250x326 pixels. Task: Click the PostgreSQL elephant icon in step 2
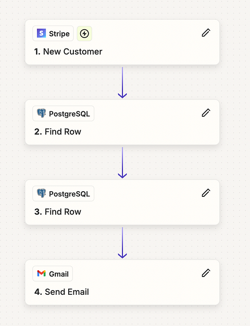click(41, 114)
